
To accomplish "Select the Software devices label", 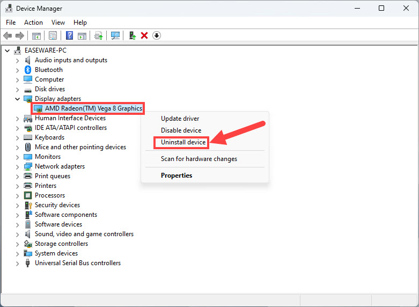I will pyautogui.click(x=58, y=224).
